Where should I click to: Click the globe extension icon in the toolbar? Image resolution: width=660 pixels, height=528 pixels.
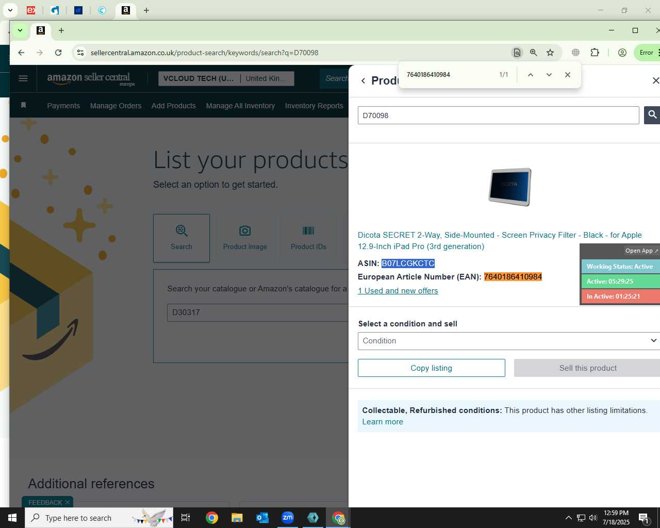575,53
